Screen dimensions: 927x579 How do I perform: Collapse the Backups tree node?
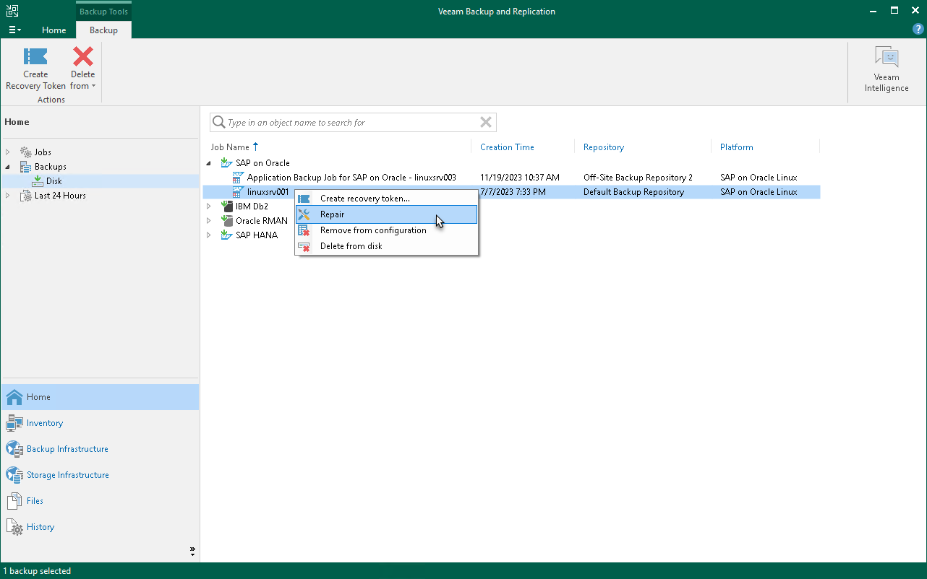pos(8,167)
